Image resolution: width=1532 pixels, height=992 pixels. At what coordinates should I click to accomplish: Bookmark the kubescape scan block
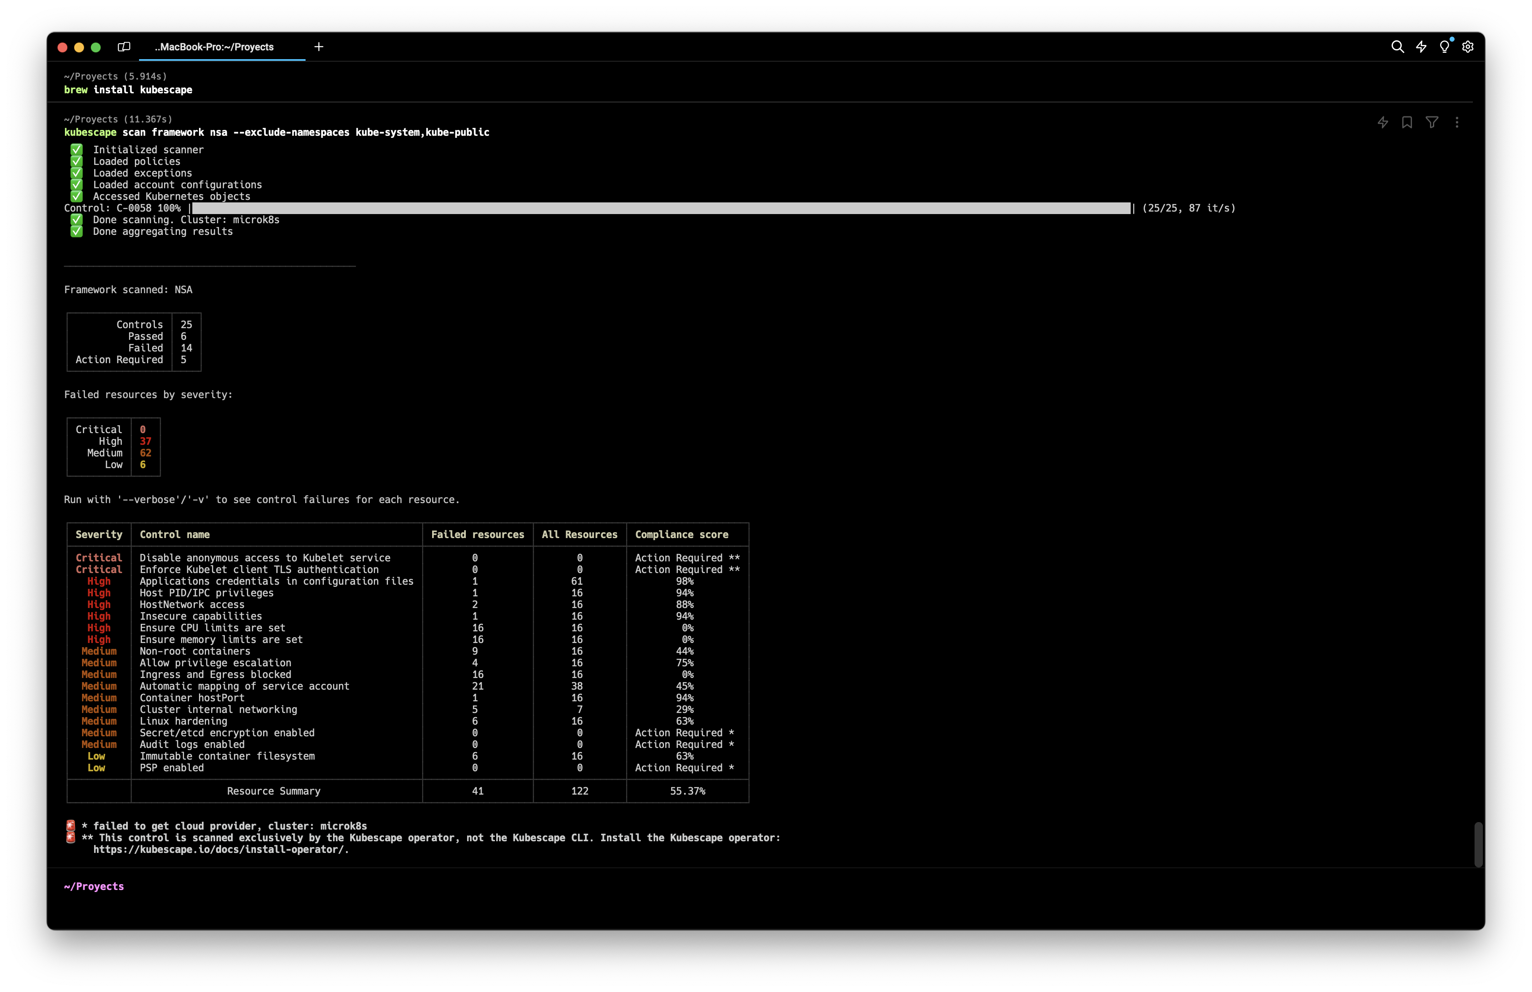pos(1407,122)
